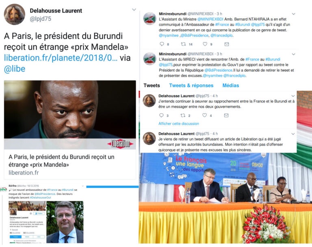This screenshot has height=247, width=312.
Task: Like the first Minirexburundi tweet
Action: pos(205,44)
